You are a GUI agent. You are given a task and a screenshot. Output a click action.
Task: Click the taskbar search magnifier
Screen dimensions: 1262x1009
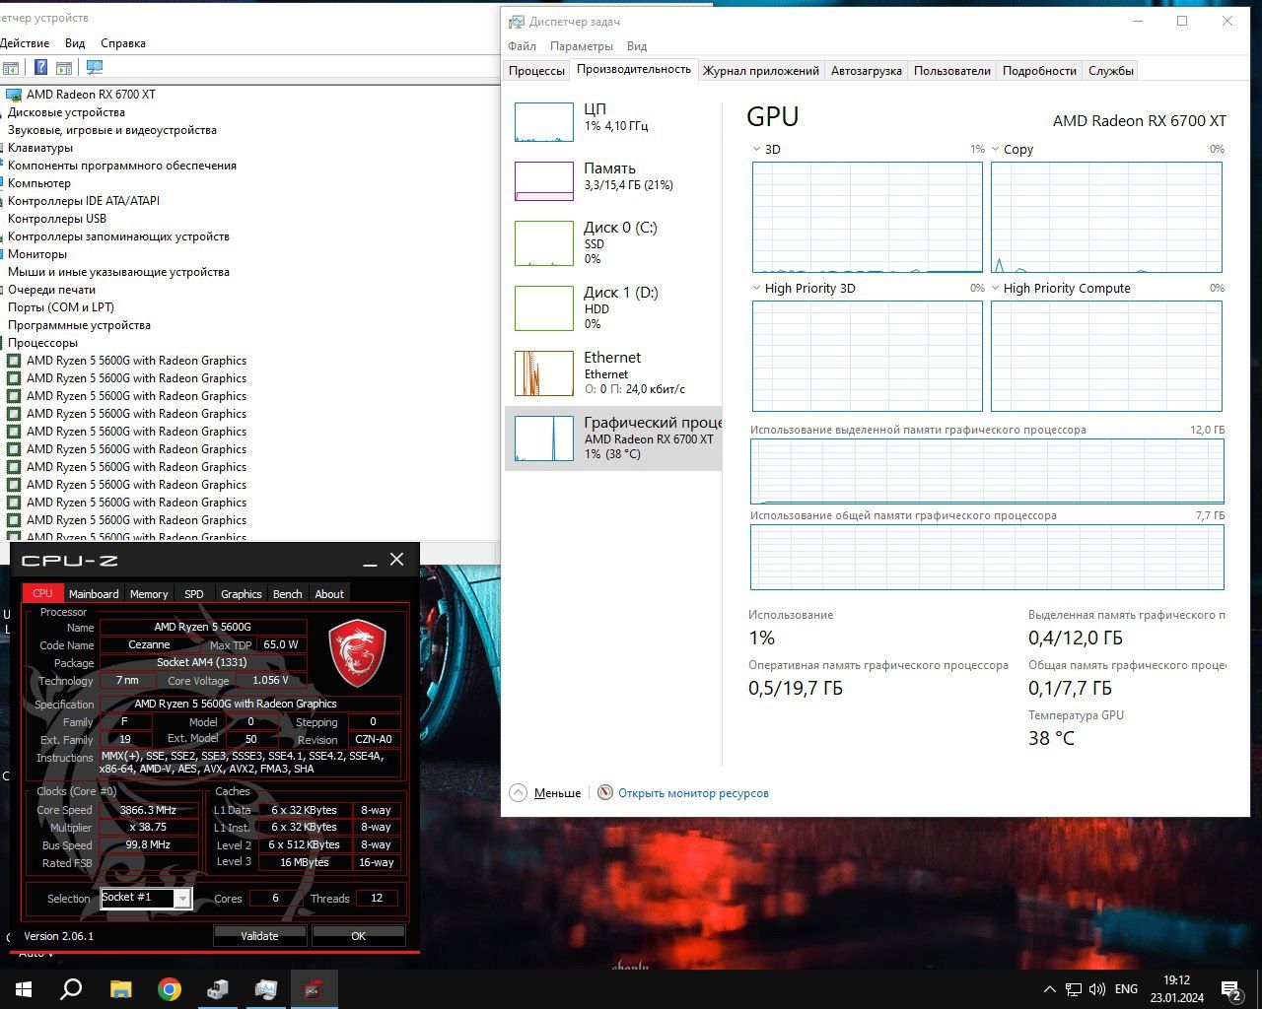(x=71, y=989)
